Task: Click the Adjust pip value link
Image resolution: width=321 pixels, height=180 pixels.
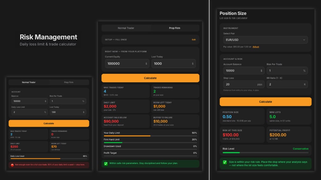Action: pyautogui.click(x=256, y=47)
